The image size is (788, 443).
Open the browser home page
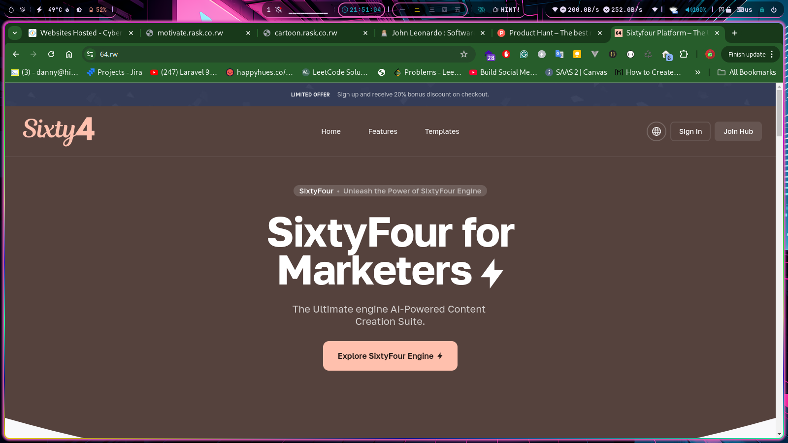pyautogui.click(x=69, y=54)
